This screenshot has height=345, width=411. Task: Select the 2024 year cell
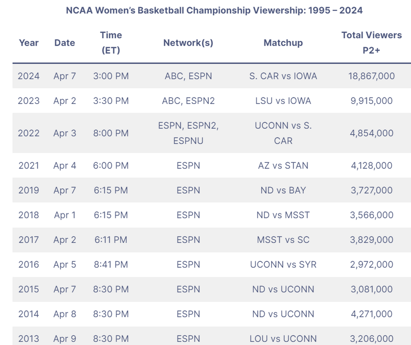tap(29, 76)
